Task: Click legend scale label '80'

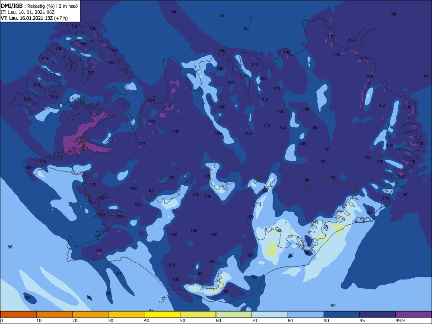Action: point(290,321)
